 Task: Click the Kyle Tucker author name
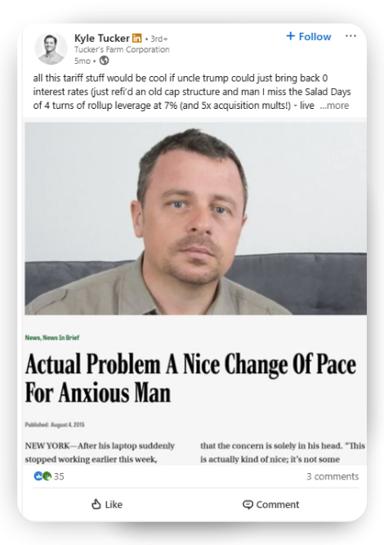point(102,38)
